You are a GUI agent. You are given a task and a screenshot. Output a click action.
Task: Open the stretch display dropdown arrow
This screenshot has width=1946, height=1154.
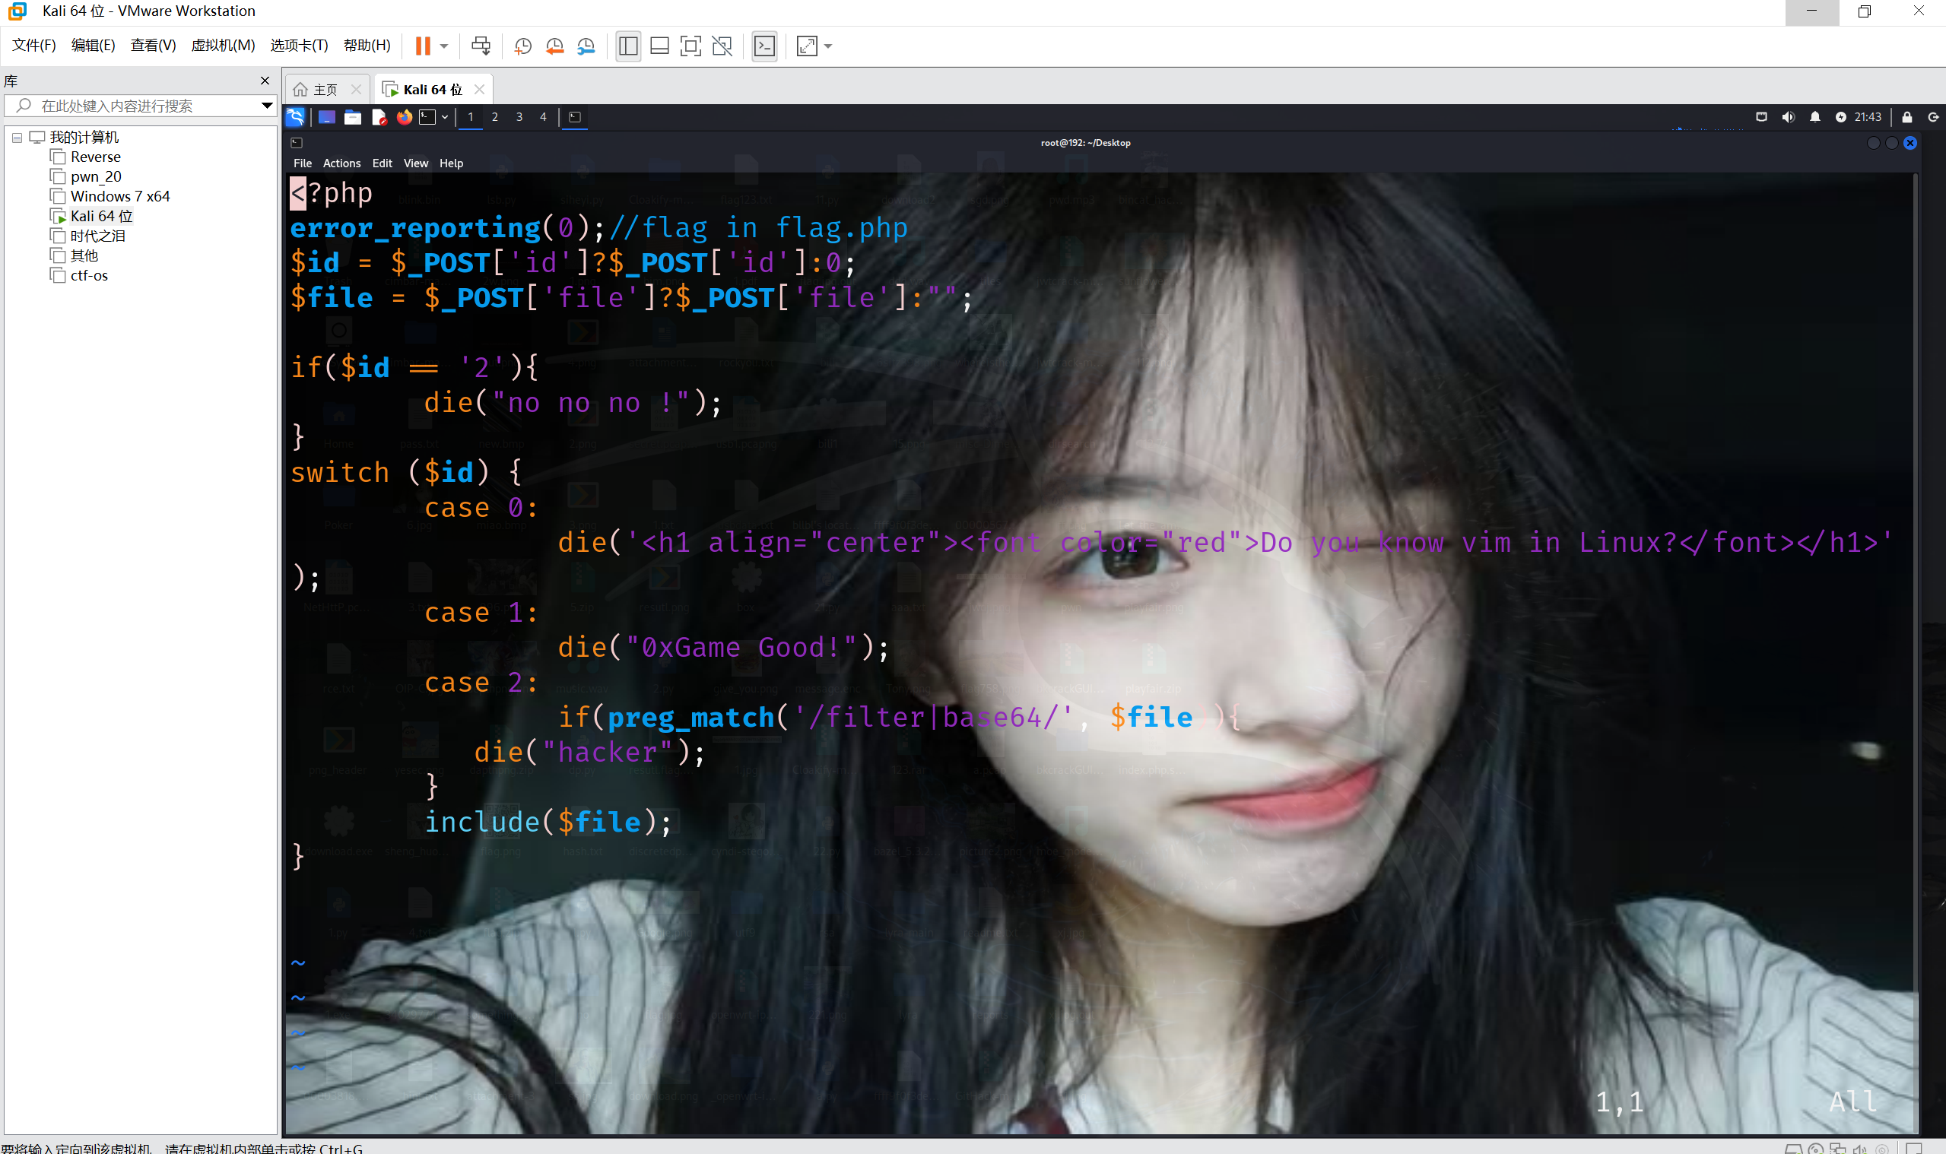(827, 46)
